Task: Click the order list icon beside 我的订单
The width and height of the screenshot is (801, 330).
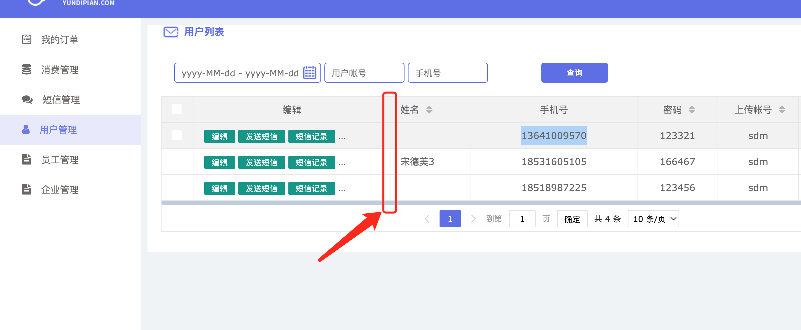Action: [27, 39]
